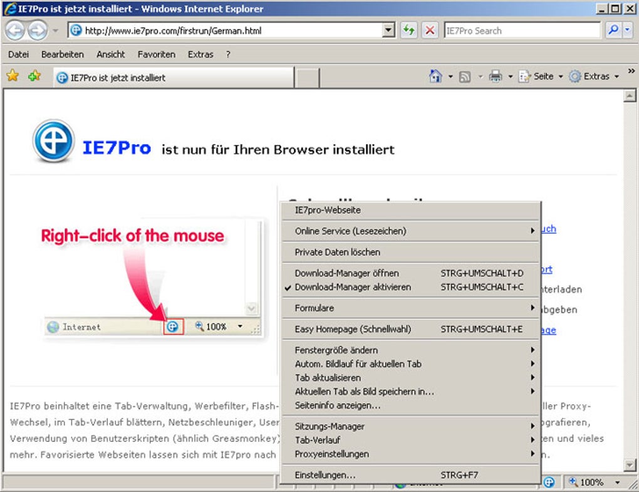Choose IE7pro-Webseite in context menu
Image resolution: width=639 pixels, height=492 pixels.
[411, 210]
